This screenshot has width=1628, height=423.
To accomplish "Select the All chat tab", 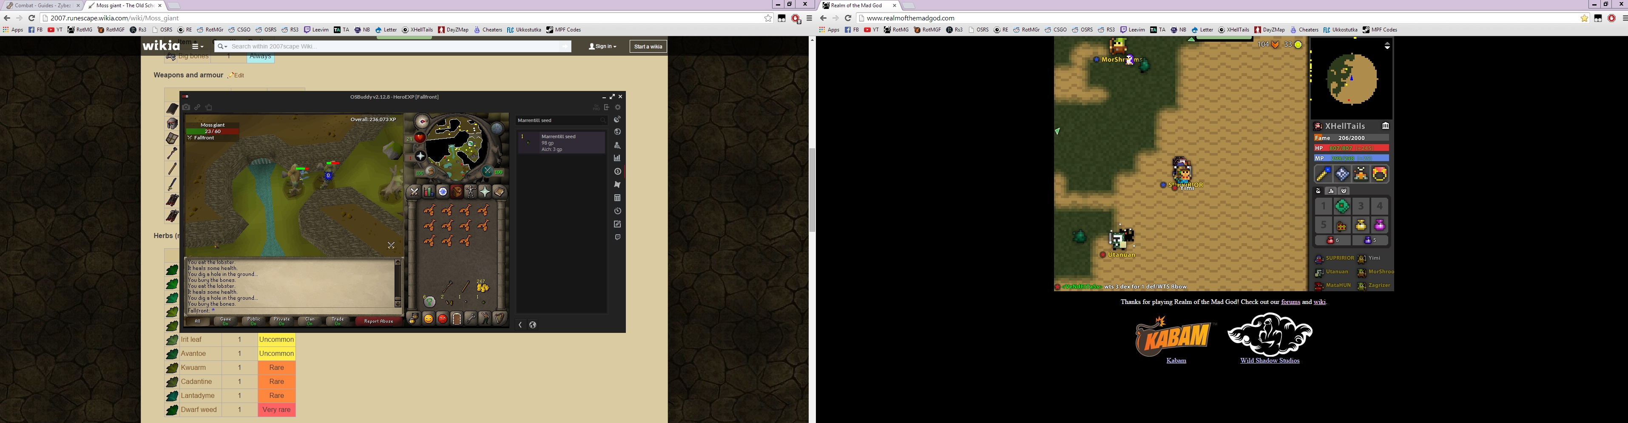I will tap(197, 321).
